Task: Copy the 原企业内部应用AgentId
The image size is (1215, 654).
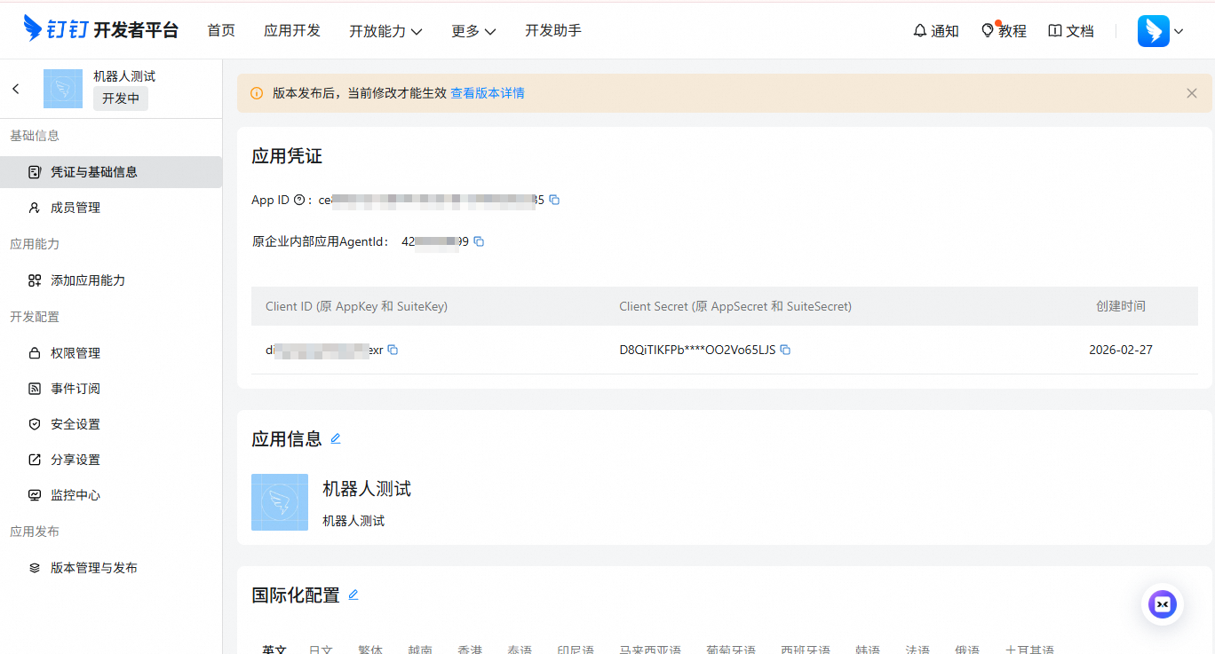Action: point(480,240)
